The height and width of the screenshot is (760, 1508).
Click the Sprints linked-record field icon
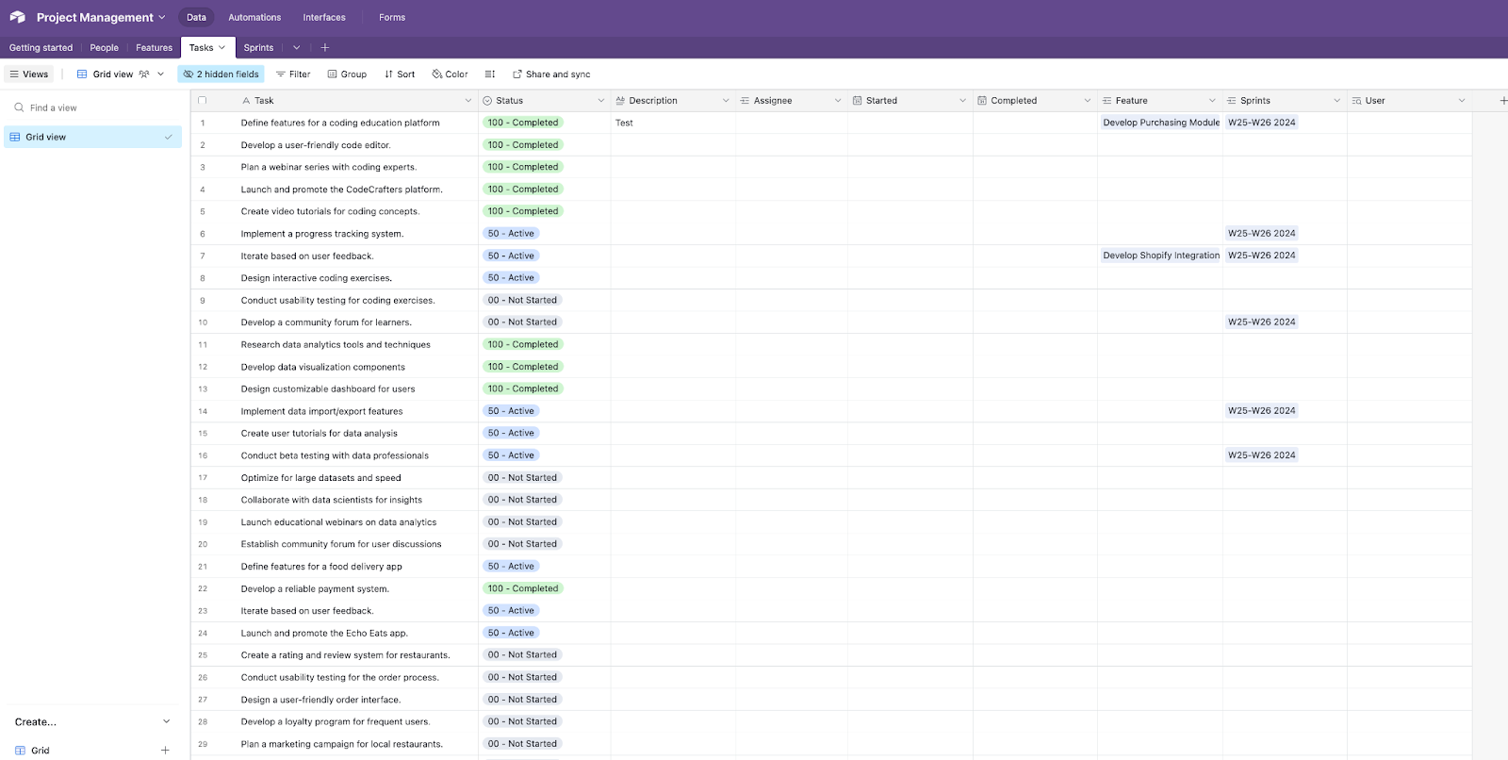1231,101
